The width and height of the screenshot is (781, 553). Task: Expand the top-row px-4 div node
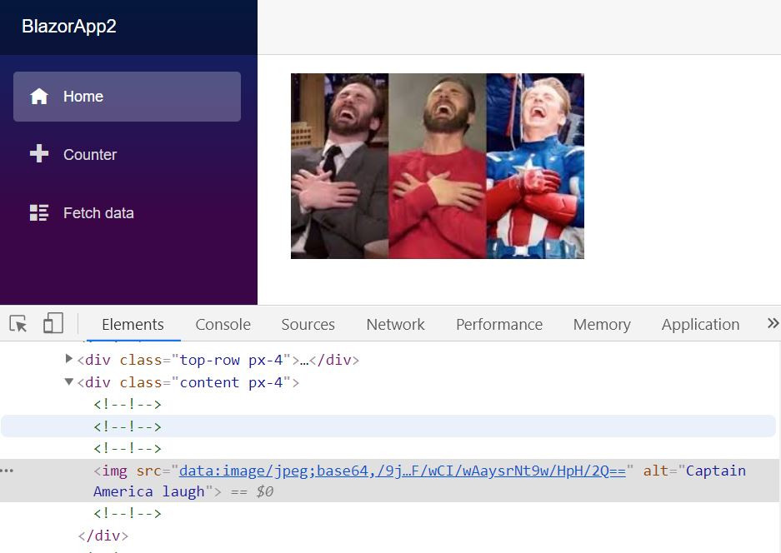click(x=68, y=358)
